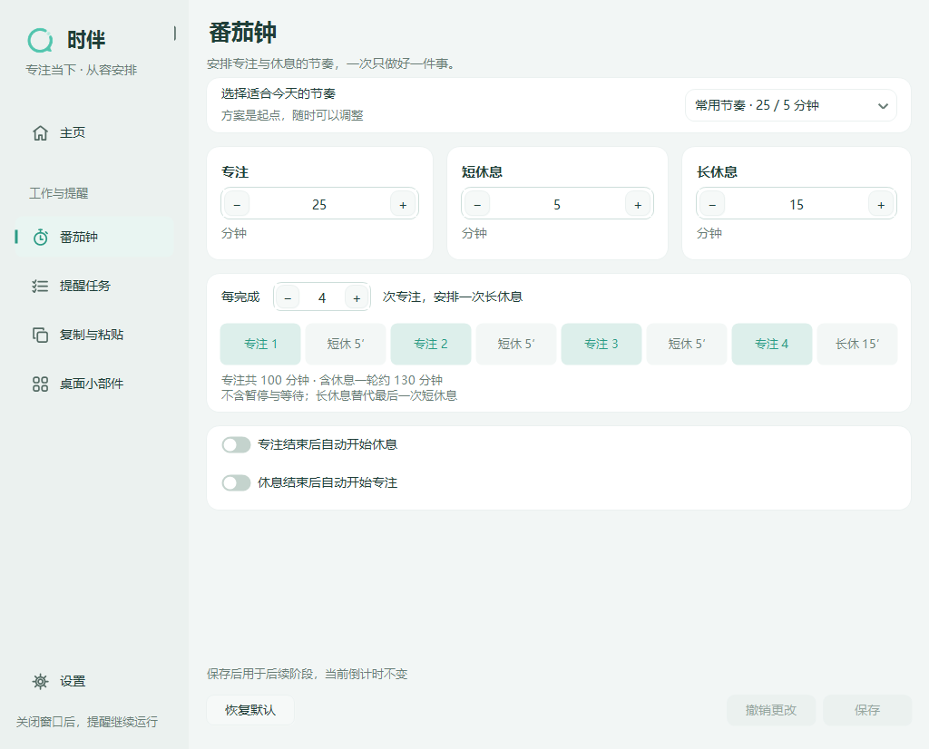Click 长休息 card title
The height and width of the screenshot is (749, 929).
[717, 172]
